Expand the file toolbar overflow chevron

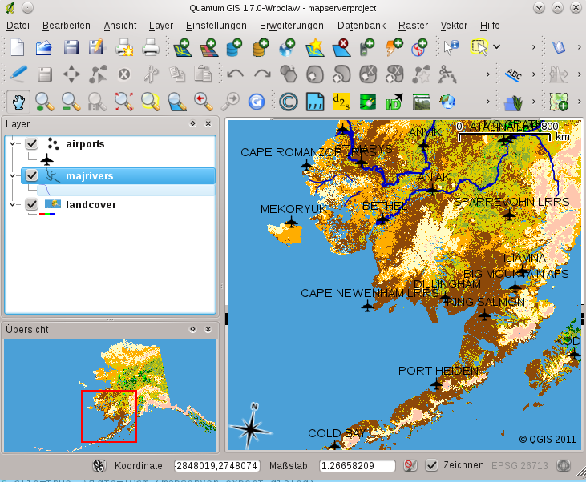[534, 47]
